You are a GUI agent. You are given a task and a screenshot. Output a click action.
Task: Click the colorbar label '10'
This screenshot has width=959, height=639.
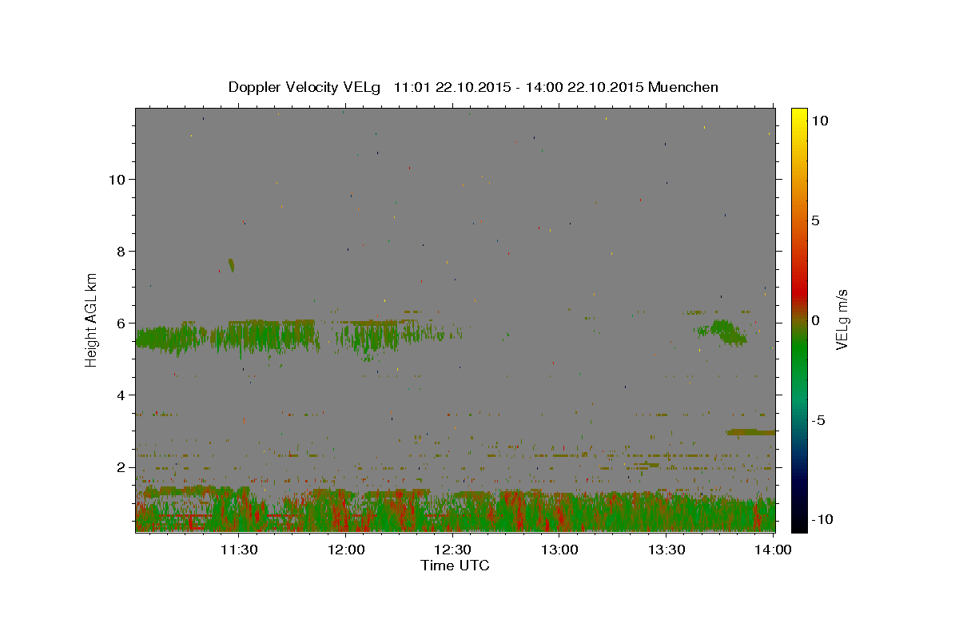point(820,121)
